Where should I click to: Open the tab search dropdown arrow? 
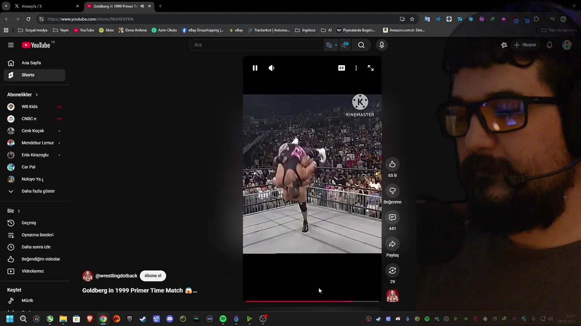tap(6, 6)
